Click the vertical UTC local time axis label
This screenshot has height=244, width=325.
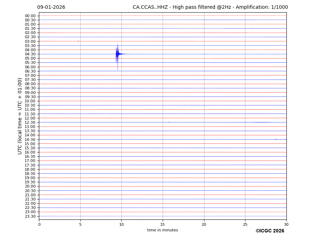click(20, 116)
